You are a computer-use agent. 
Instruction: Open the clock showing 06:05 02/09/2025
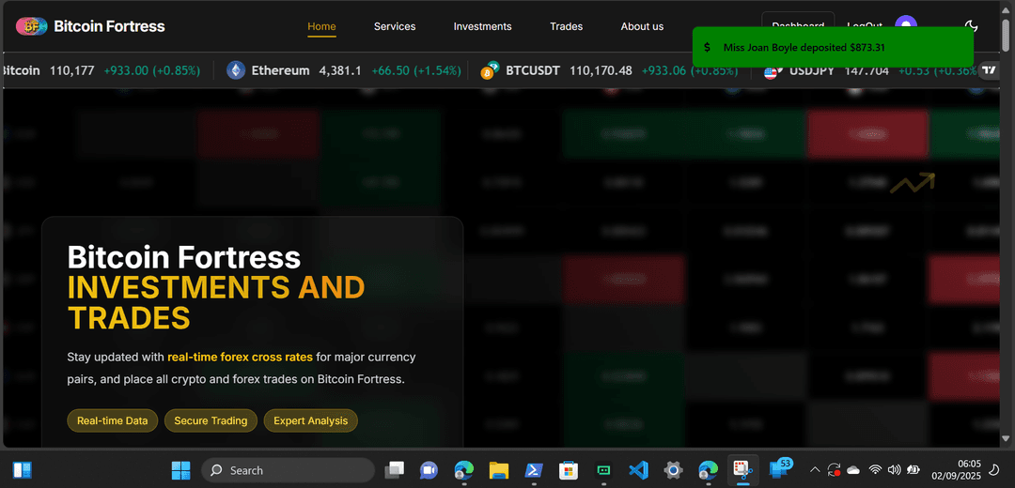957,470
